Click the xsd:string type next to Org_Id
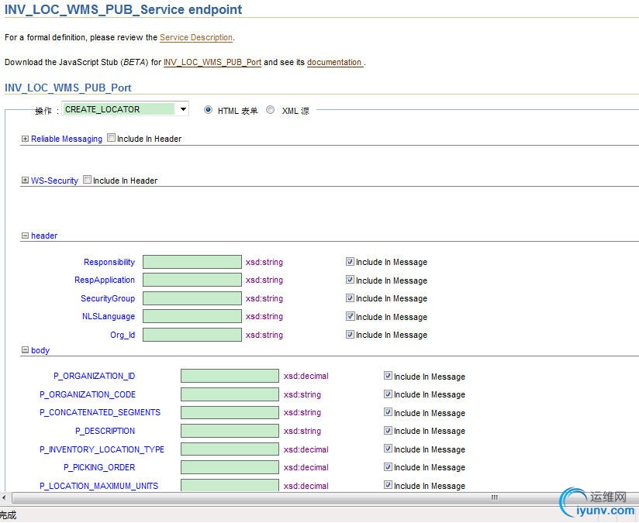 (x=264, y=335)
